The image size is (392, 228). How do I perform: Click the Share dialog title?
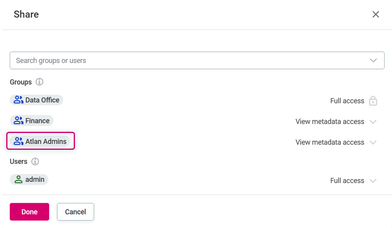(26, 14)
